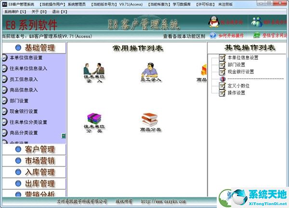
Task: Click notepad icon beside 现金银行设置 in right list
Action: point(222,72)
